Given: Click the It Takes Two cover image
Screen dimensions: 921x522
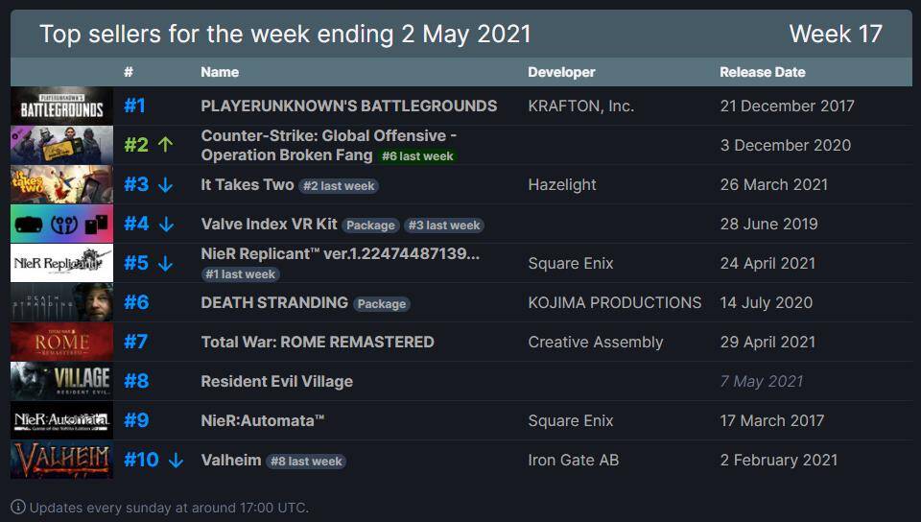Looking at the screenshot, I should [61, 184].
